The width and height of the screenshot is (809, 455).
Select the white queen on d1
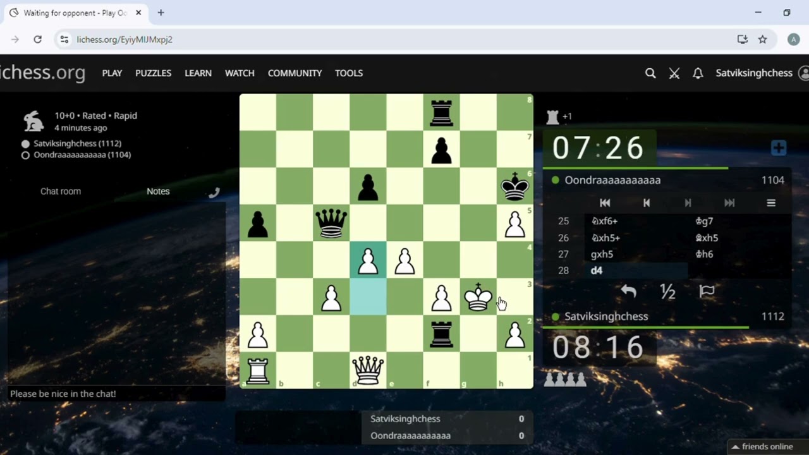point(368,370)
